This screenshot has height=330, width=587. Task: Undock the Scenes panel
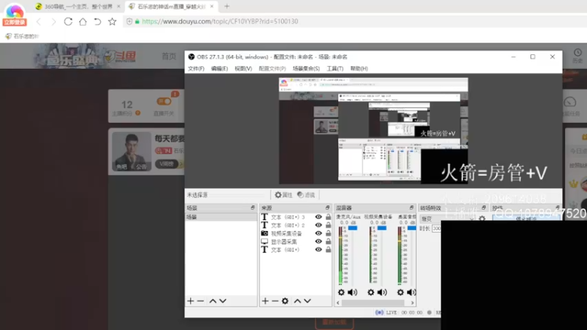point(252,208)
